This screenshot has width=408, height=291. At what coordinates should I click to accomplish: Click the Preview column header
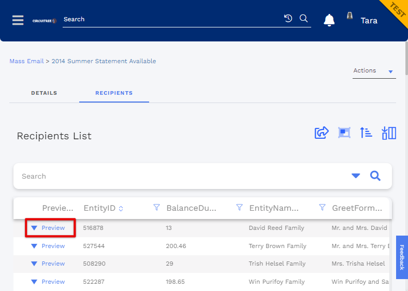pos(58,208)
